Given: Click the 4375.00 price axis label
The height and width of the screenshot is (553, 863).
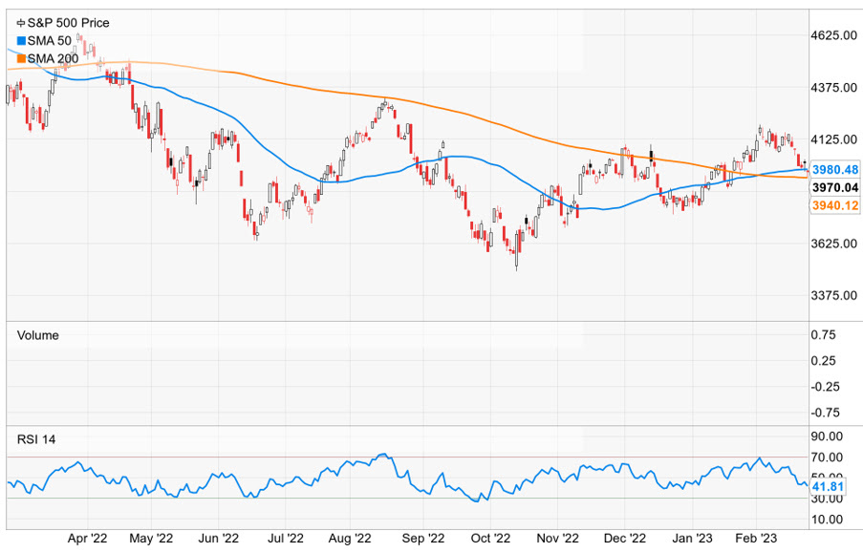Looking at the screenshot, I should tap(833, 88).
